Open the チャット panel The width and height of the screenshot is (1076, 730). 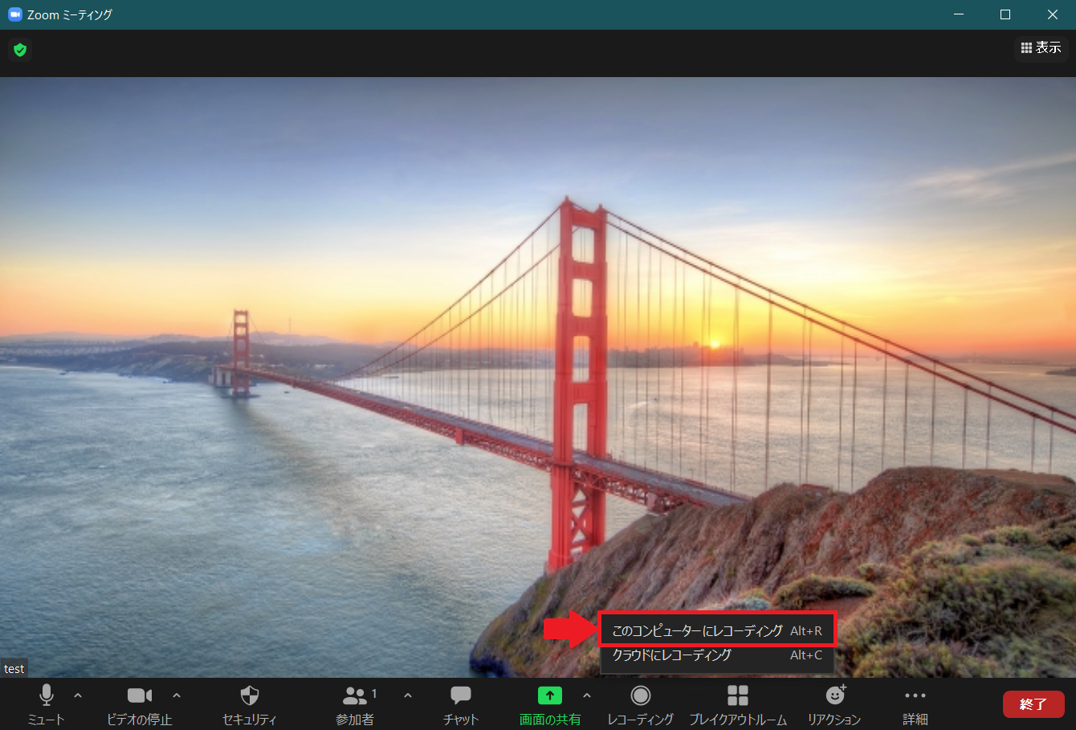461,704
